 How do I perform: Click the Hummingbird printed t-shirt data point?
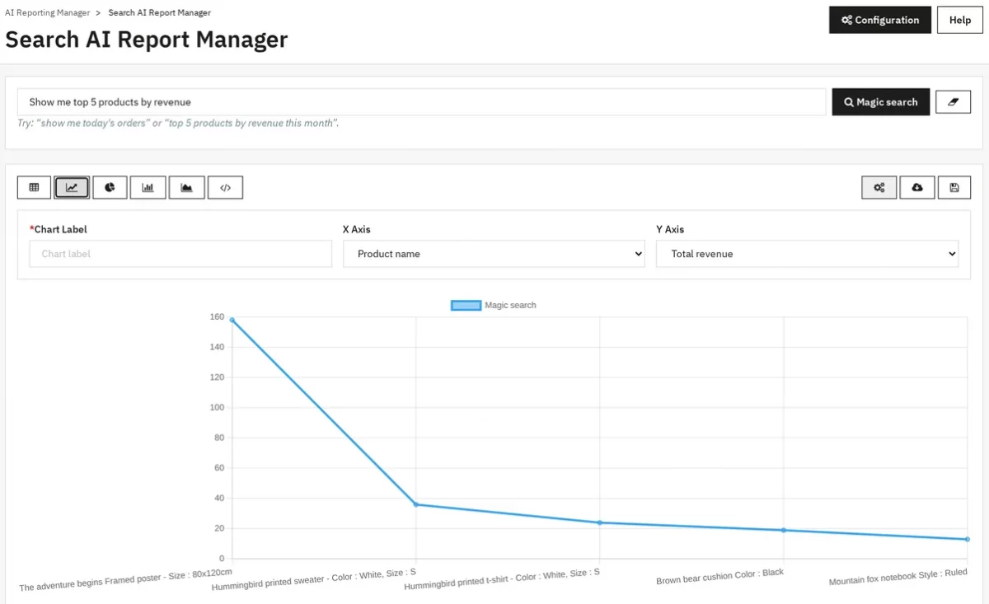click(x=599, y=522)
